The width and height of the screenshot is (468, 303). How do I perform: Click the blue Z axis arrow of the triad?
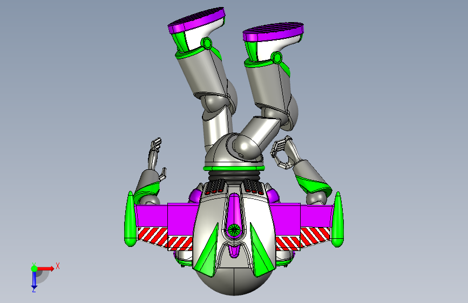click(x=34, y=280)
